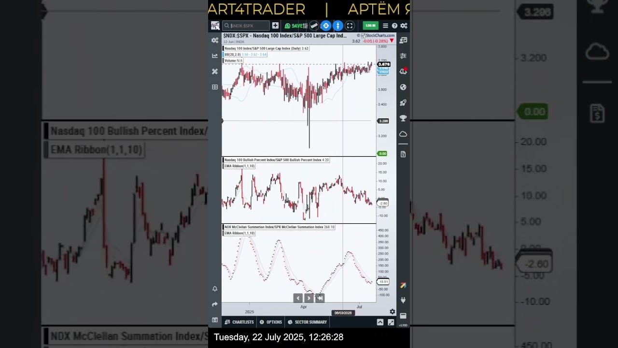Open the sliders icon in right sidebar
This screenshot has height=348, width=618.
tap(403, 56)
